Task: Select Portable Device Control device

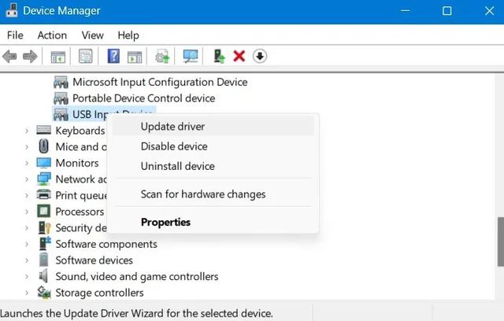Action: point(143,98)
